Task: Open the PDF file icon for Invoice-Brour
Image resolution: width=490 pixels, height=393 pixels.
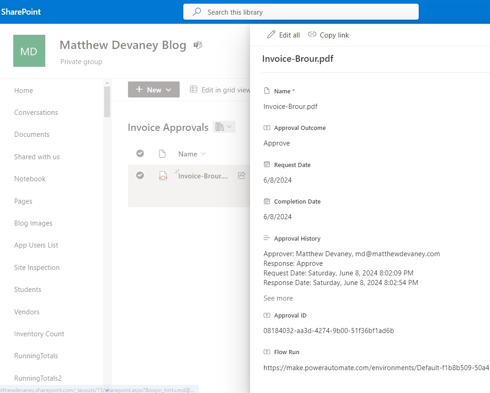Action: (163, 175)
